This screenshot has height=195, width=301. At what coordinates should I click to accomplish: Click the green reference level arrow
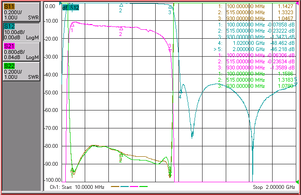point(297,182)
